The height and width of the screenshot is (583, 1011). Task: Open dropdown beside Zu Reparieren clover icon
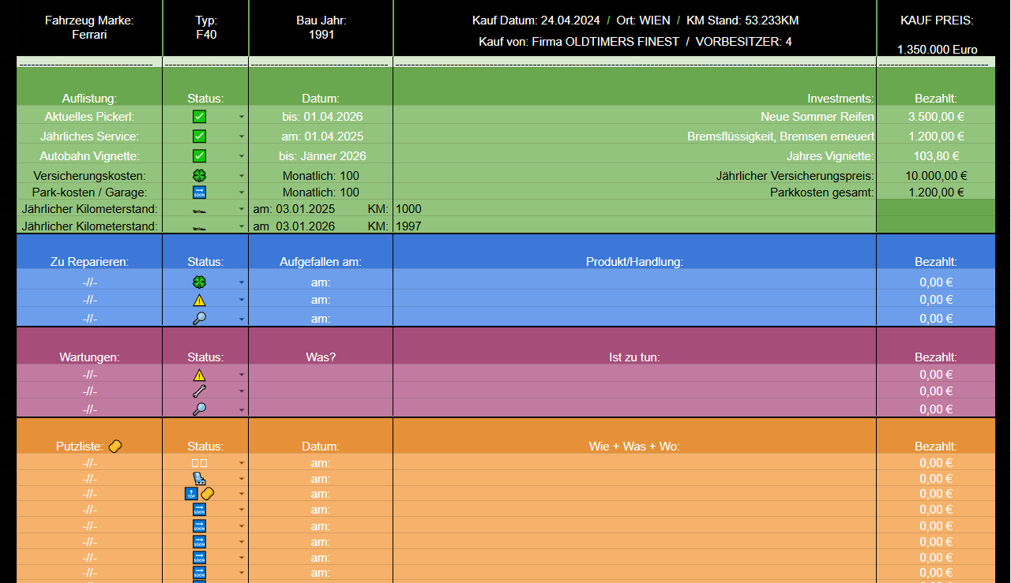242,282
